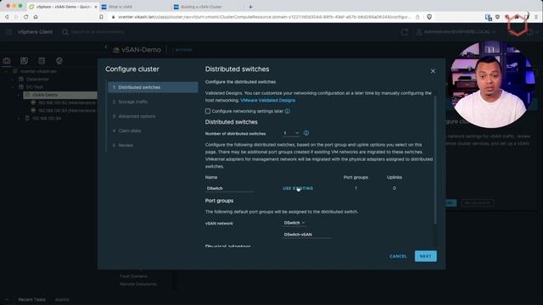Select step 5 Review
543x305 pixels.
(153, 145)
